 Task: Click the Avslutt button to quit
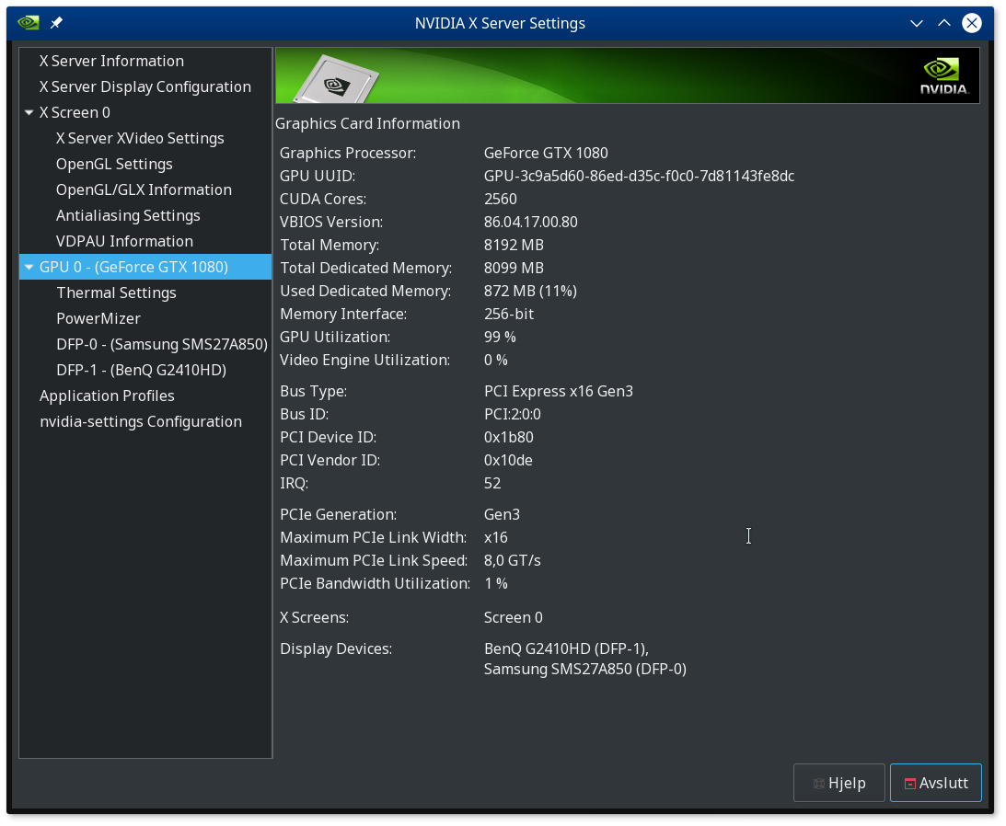936,783
